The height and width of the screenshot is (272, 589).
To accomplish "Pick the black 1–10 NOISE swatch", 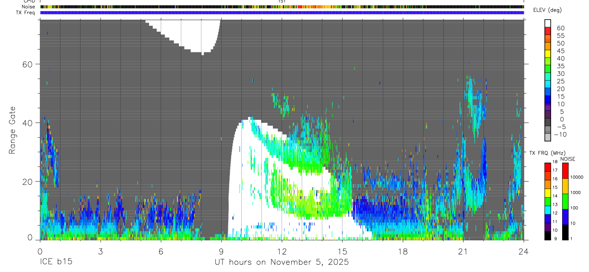I will point(565,232).
